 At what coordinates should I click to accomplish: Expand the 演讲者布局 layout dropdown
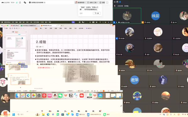tap(80, 3)
